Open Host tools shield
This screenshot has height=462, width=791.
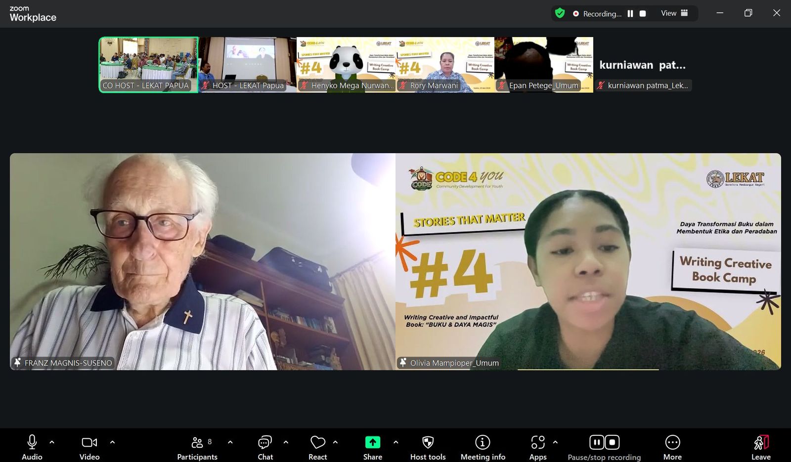pos(428,448)
